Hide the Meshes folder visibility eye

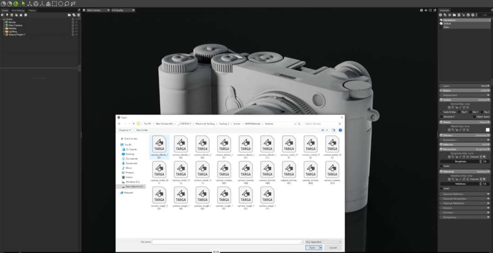pos(76,28)
